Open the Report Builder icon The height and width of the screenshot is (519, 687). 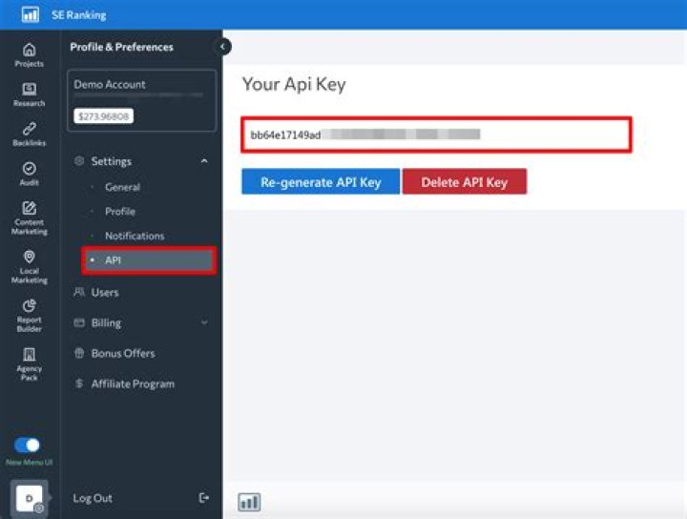tap(30, 305)
